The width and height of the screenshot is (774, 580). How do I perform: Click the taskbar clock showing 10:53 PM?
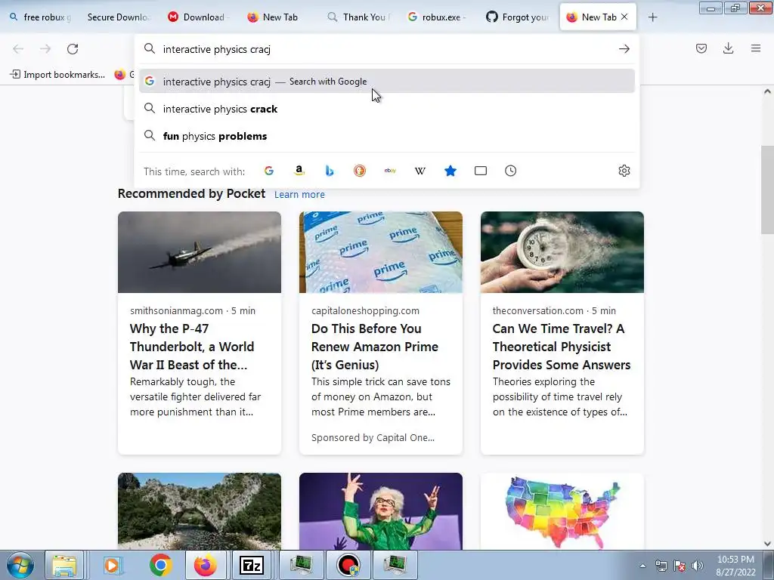(735, 566)
